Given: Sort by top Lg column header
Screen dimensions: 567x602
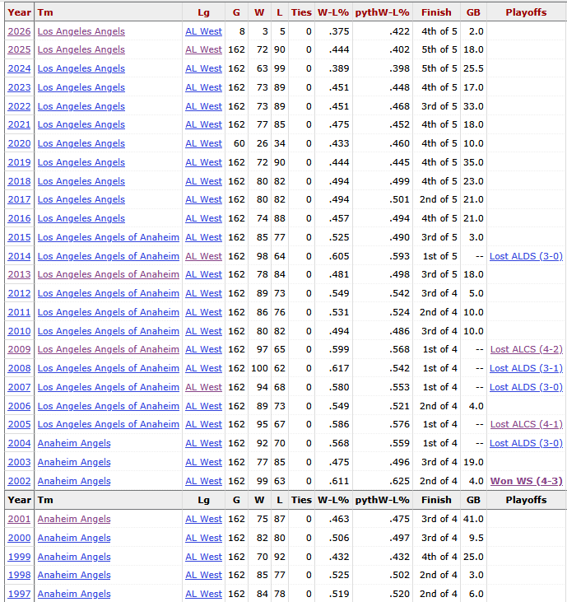Looking at the screenshot, I should [204, 12].
